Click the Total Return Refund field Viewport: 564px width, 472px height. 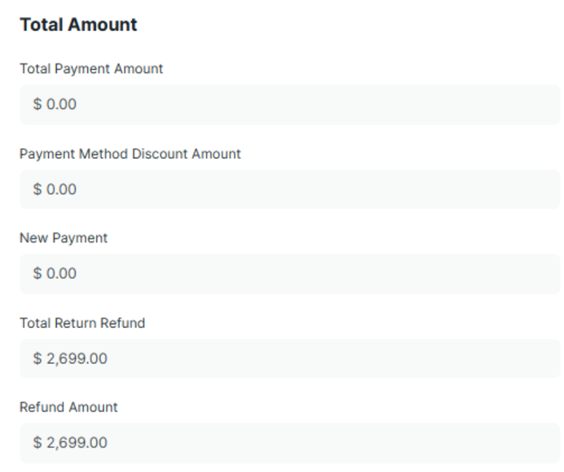coord(289,359)
